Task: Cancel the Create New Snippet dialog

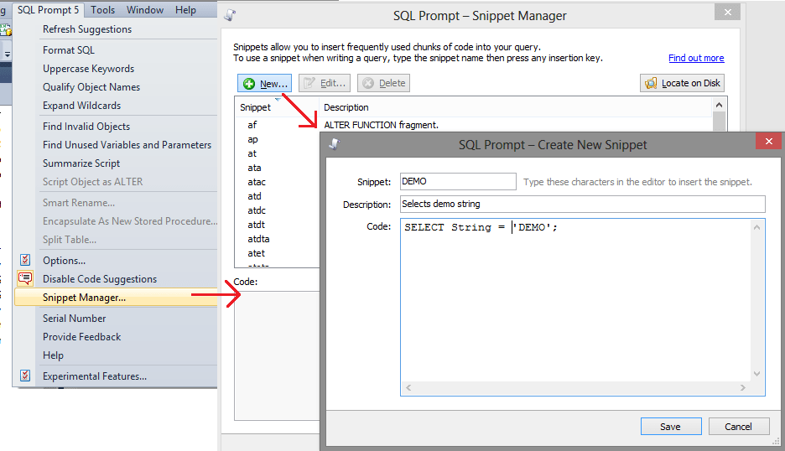Action: click(x=738, y=427)
